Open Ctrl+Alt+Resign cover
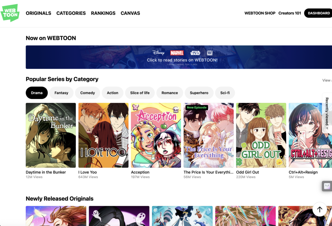 310,135
